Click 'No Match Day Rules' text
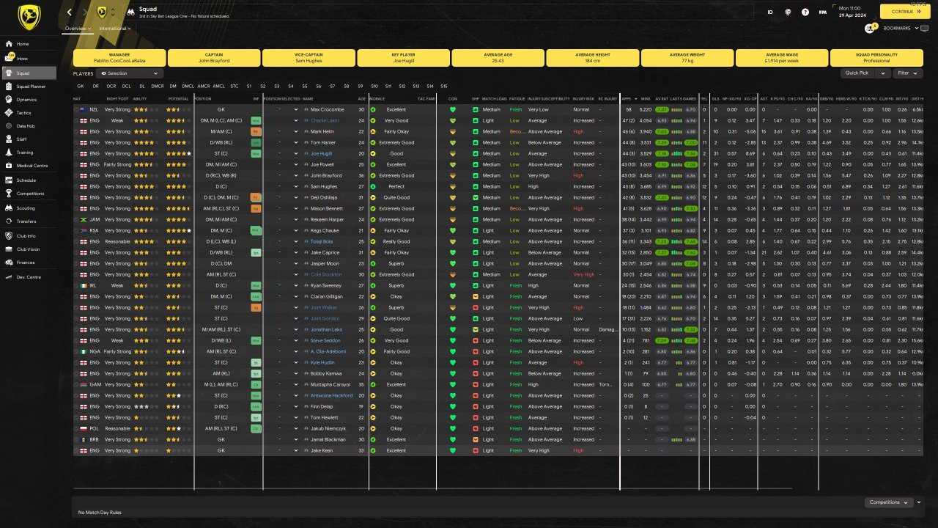Image resolution: width=938 pixels, height=528 pixels. tap(100, 513)
